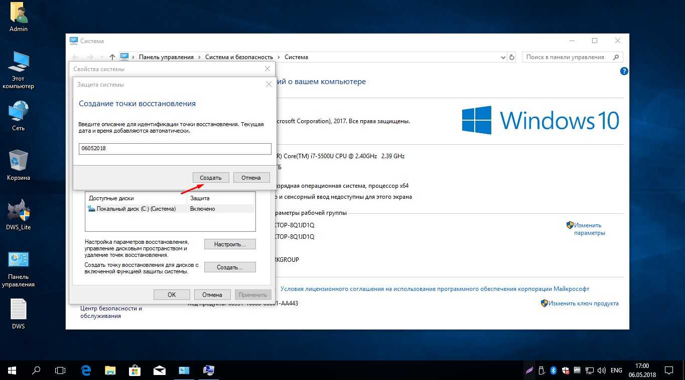Open the clock showing 17:00
Viewport: 685px width, 380px height.
click(642, 370)
